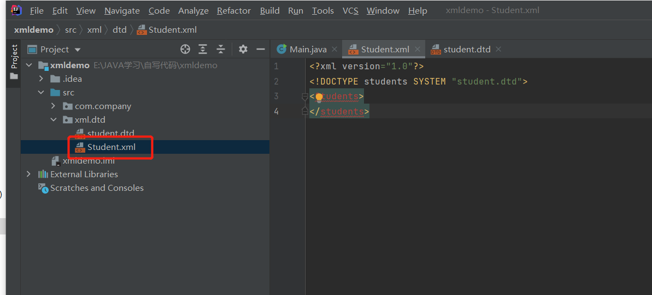Click the External Libraries bars icon
Screen dimensions: 652x295
[x=43, y=174]
